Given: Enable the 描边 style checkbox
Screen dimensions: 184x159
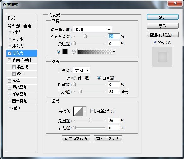Looking at the screenshot, I should click(x=9, y=109).
